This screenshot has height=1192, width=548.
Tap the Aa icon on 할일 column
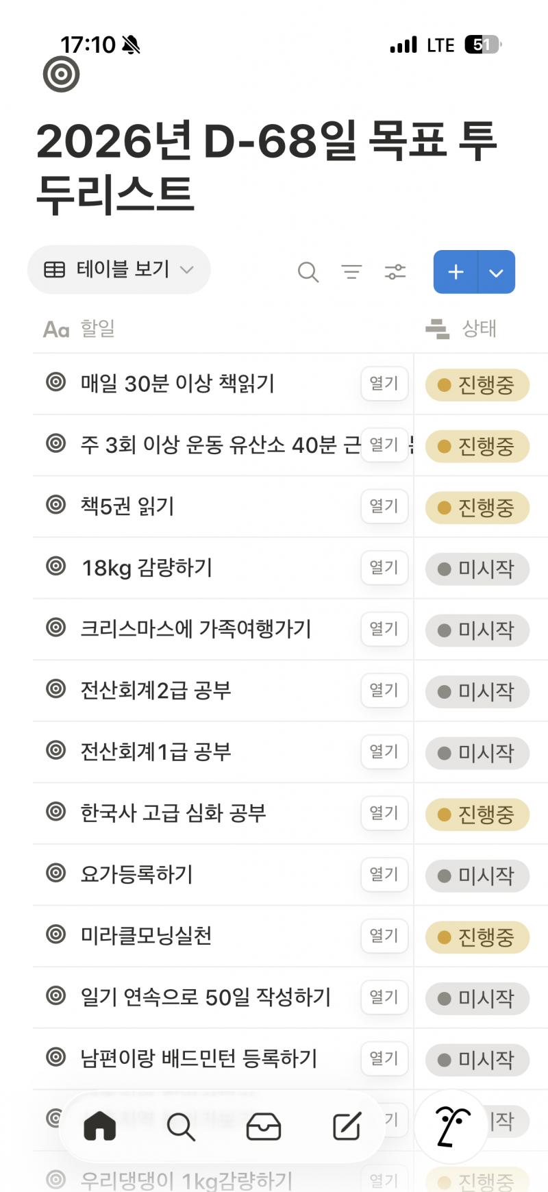(55, 330)
